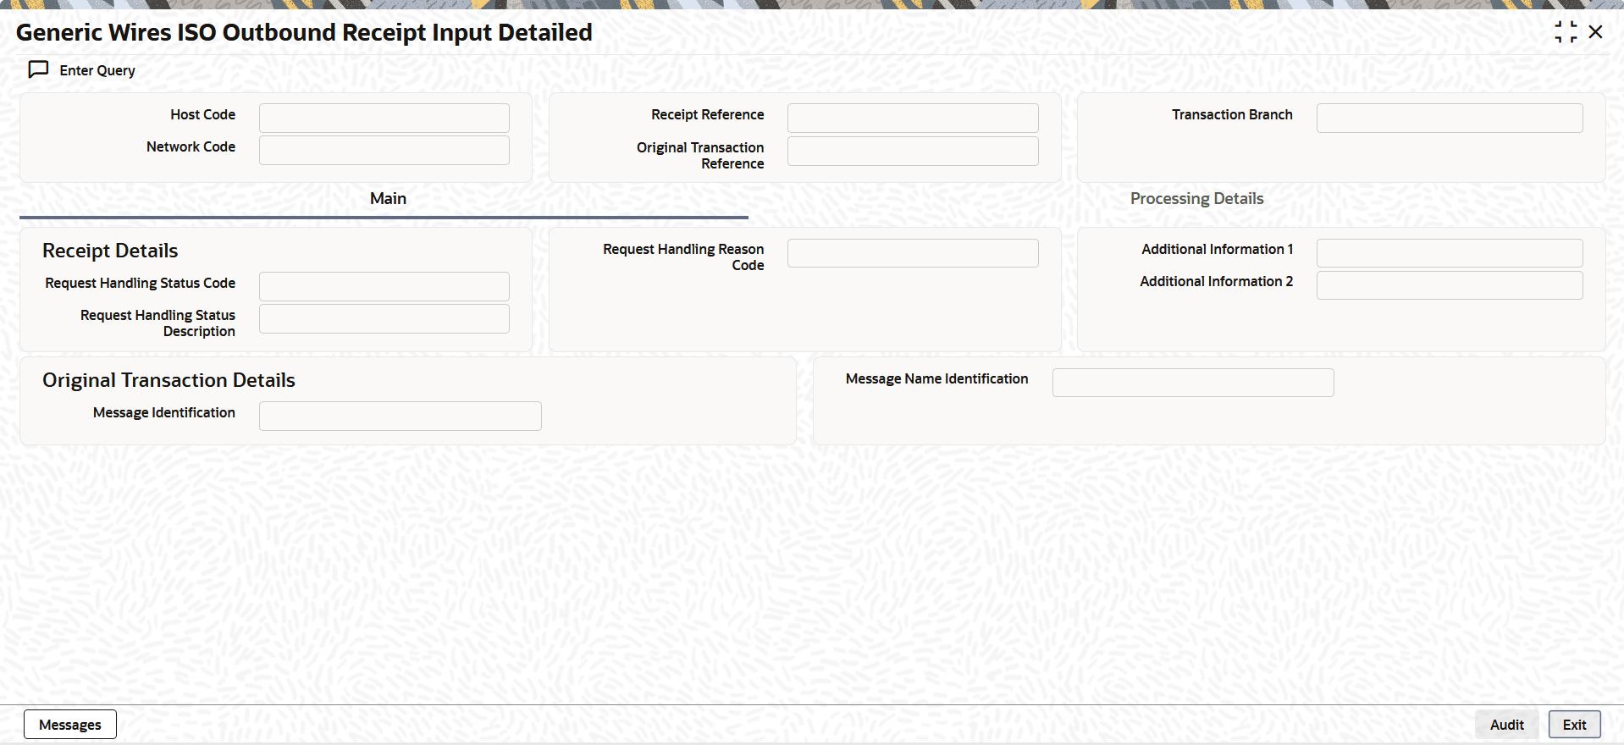Focus the Transaction Branch input
The width and height of the screenshot is (1624, 745).
(1450, 118)
